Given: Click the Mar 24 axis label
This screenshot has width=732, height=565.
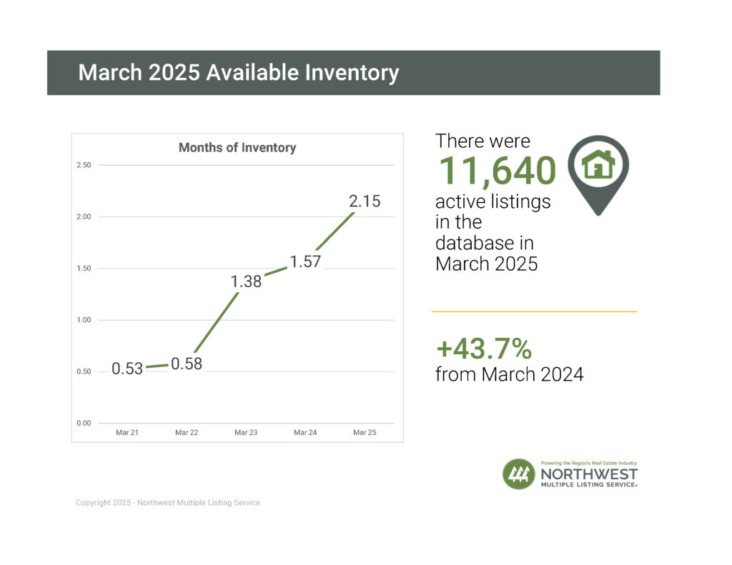Looking at the screenshot, I should 305,433.
